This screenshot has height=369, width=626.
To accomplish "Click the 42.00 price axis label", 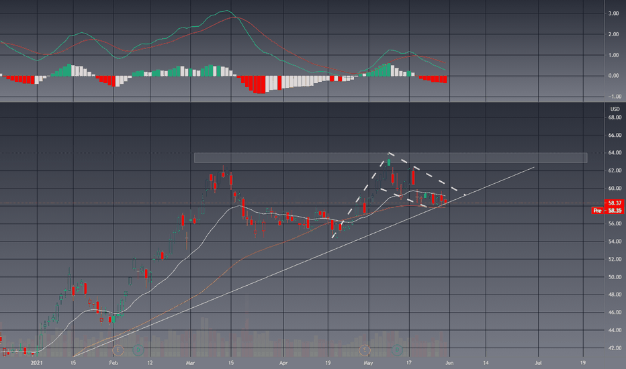I will pyautogui.click(x=615, y=348).
